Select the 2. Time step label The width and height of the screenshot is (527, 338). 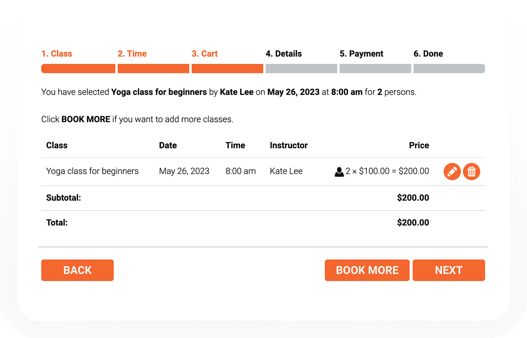(132, 54)
